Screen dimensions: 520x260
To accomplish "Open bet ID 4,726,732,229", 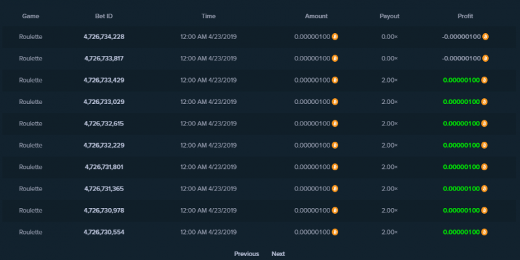I will [104, 145].
